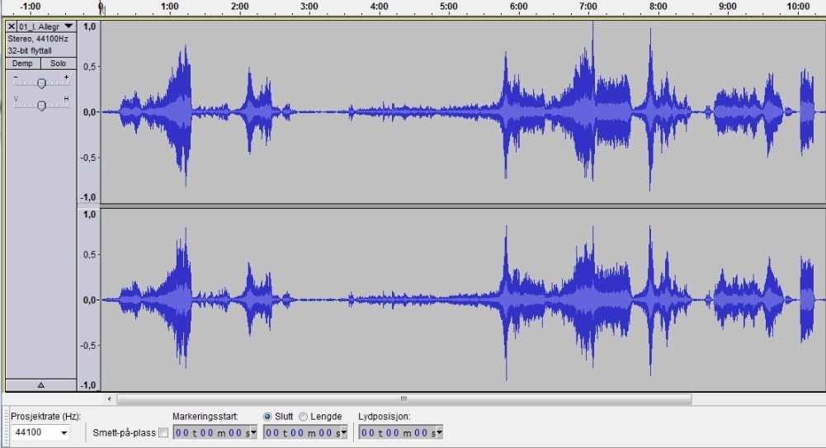
Task: Close the 01_I. Allegr track
Action: click(11, 26)
